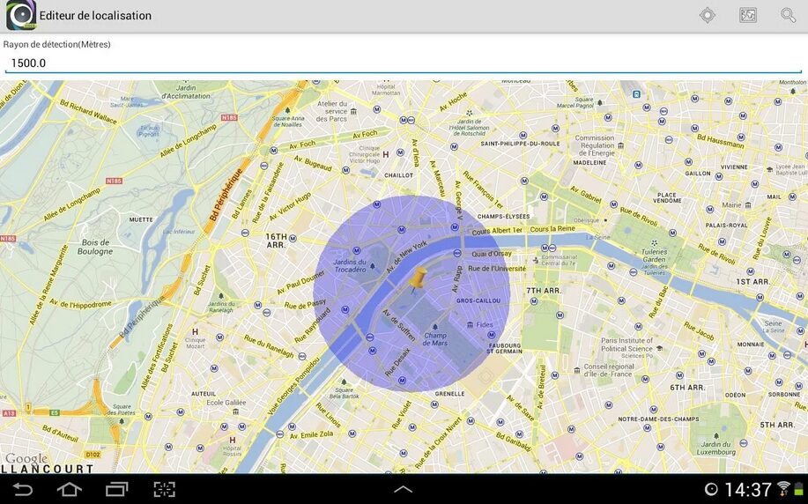Click the Google logo on map

(x=26, y=459)
